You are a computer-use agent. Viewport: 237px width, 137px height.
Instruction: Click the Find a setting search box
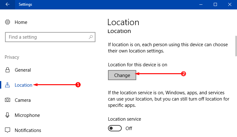tap(50, 37)
